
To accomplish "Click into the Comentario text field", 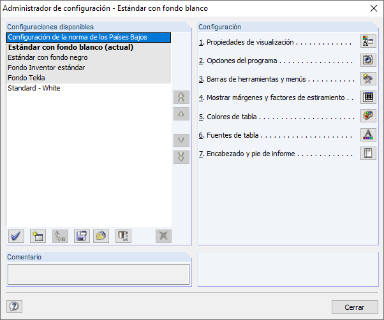I will (98, 274).
